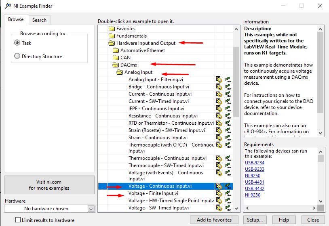This screenshot has width=329, height=226.
Task: Open the USB-9234 device link
Action: coord(255,163)
